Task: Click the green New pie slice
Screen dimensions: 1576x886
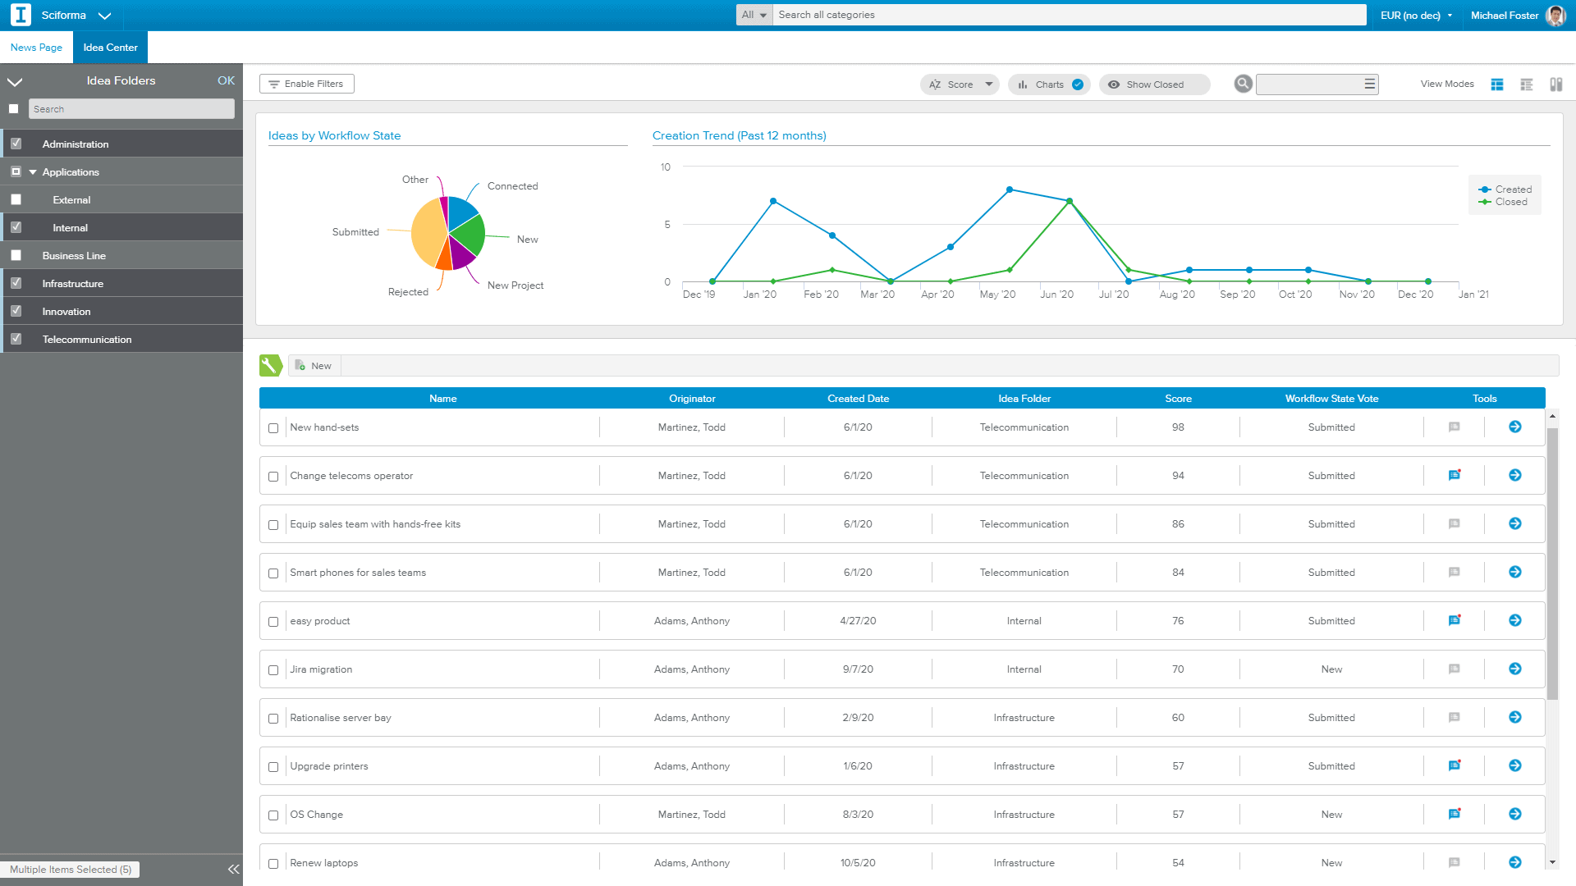Action: pos(469,236)
